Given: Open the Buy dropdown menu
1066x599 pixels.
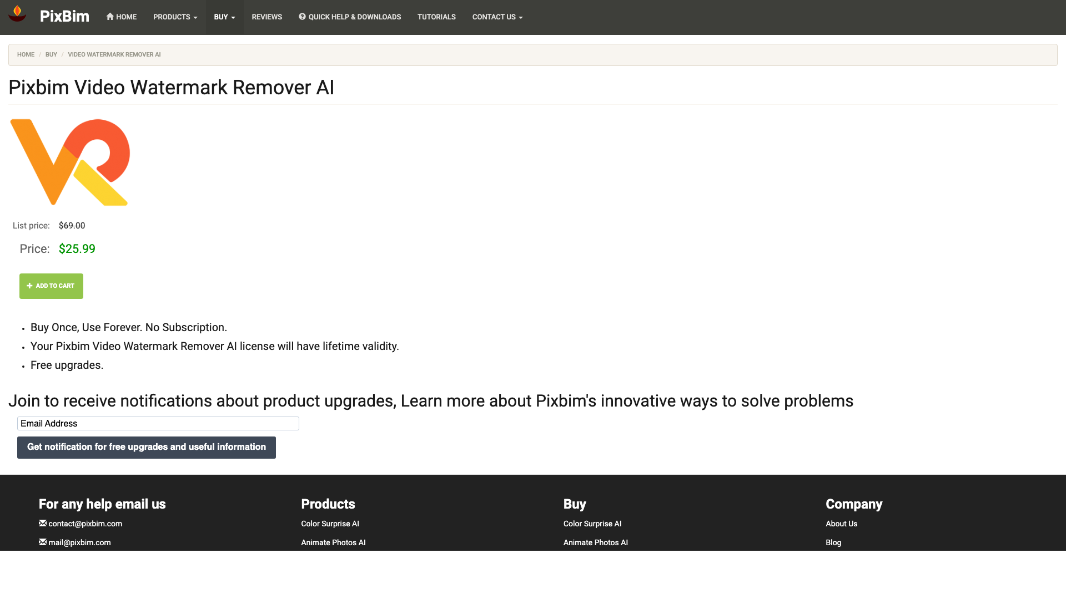Looking at the screenshot, I should click(x=225, y=17).
